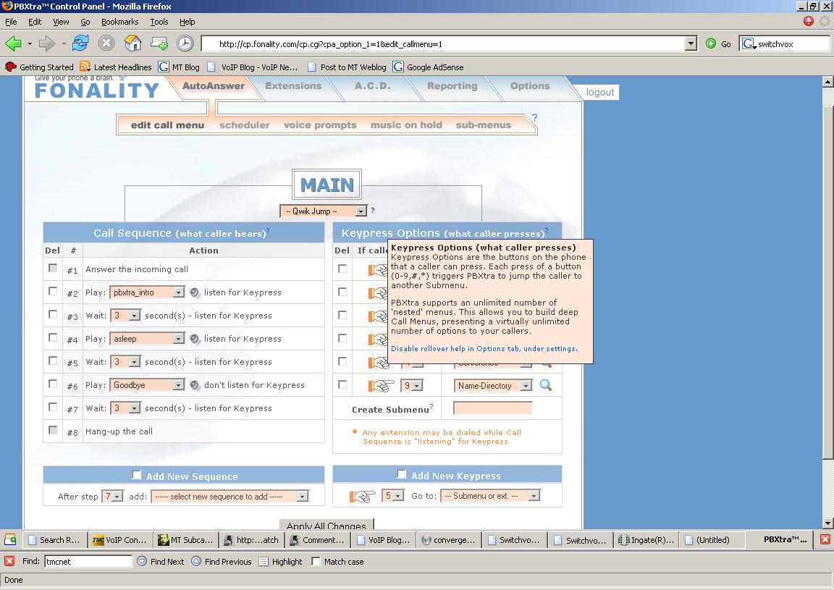Screen dimensions: 834x590
Task: Check the Add New Sequence checkbox
Action: point(137,475)
